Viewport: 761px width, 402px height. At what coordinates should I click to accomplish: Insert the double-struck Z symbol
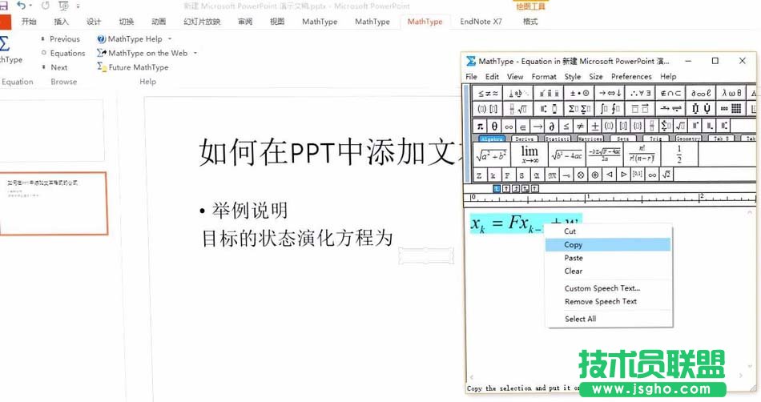click(x=480, y=175)
